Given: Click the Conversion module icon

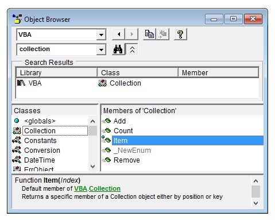Looking at the screenshot, I should coord(17,150).
